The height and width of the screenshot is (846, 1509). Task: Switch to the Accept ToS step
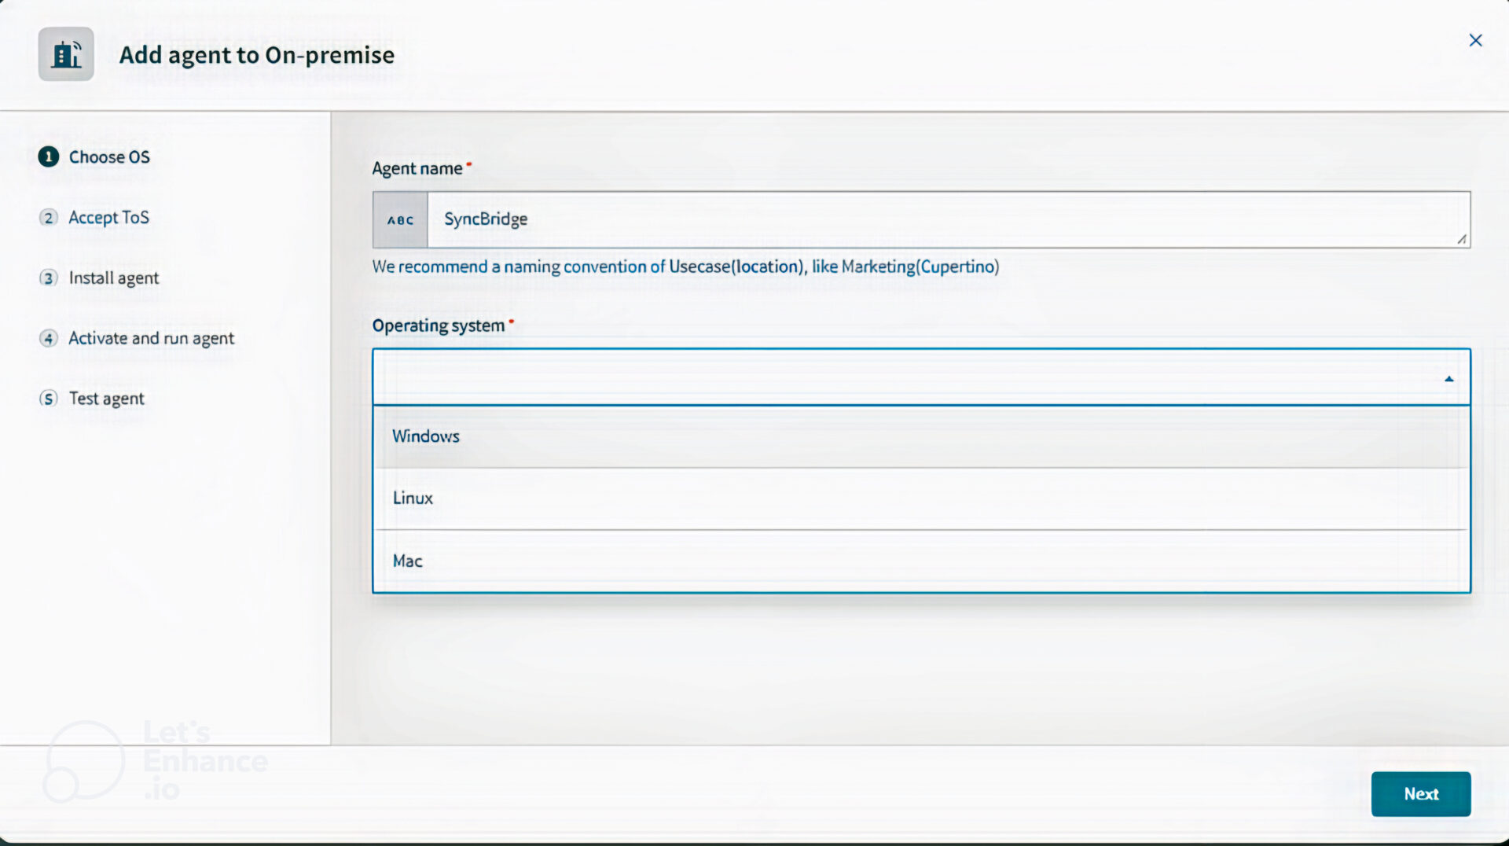click(109, 218)
